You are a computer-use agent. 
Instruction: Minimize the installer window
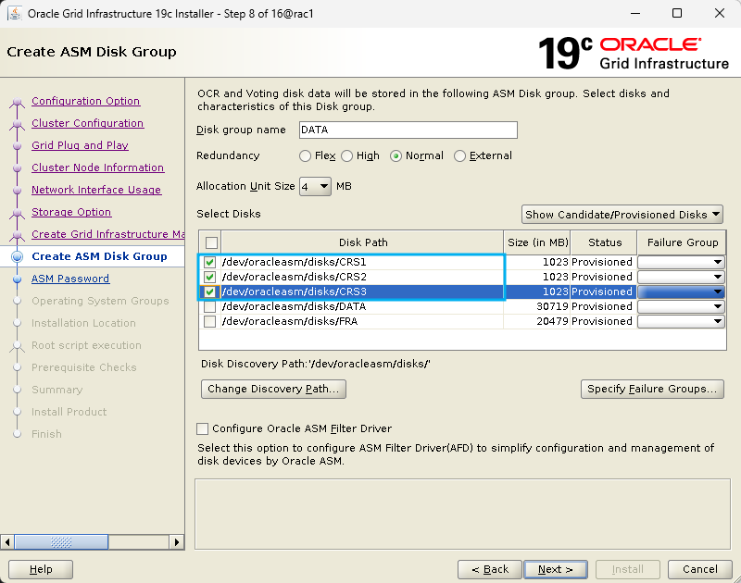635,13
